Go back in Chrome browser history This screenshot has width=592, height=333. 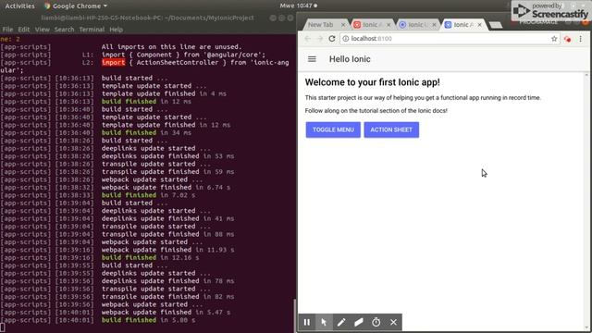pos(307,39)
